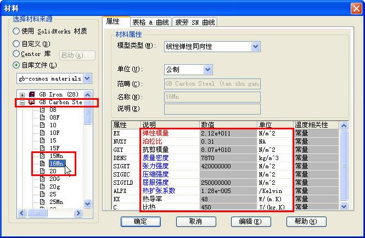
Task: Click the document icon beside 08F
Action: pos(42,117)
